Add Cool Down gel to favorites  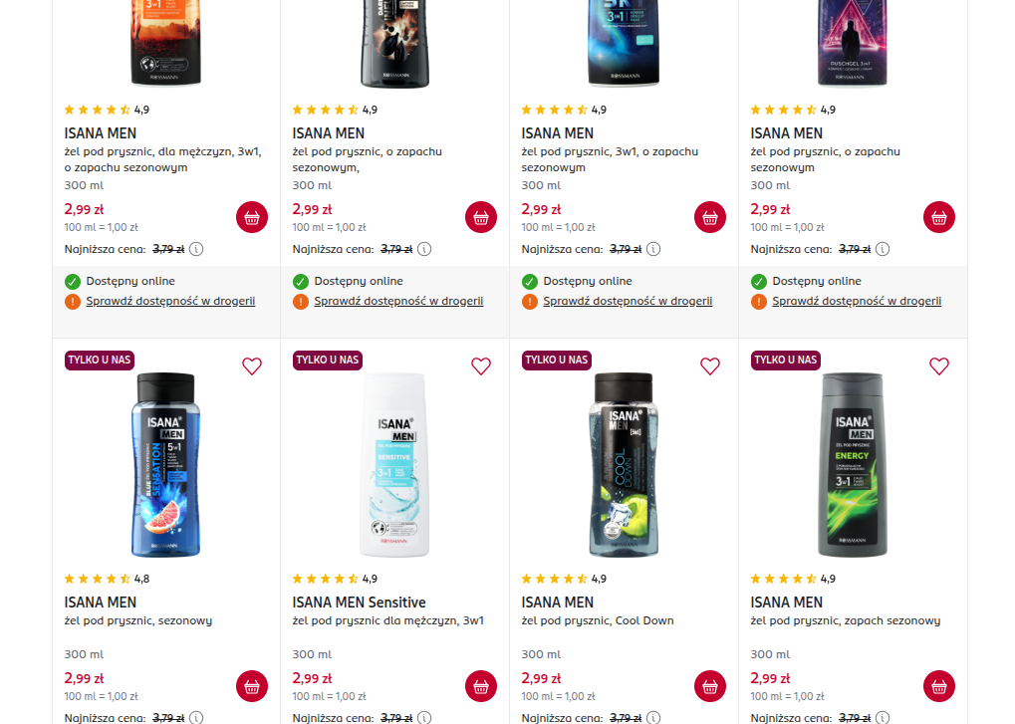click(710, 366)
